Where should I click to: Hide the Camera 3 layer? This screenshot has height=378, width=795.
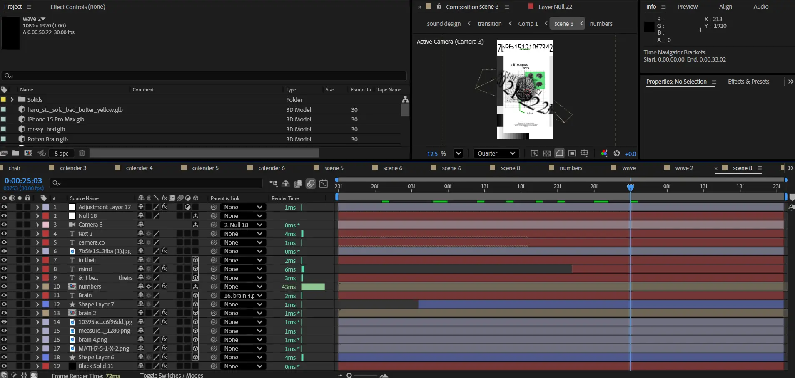(4, 225)
